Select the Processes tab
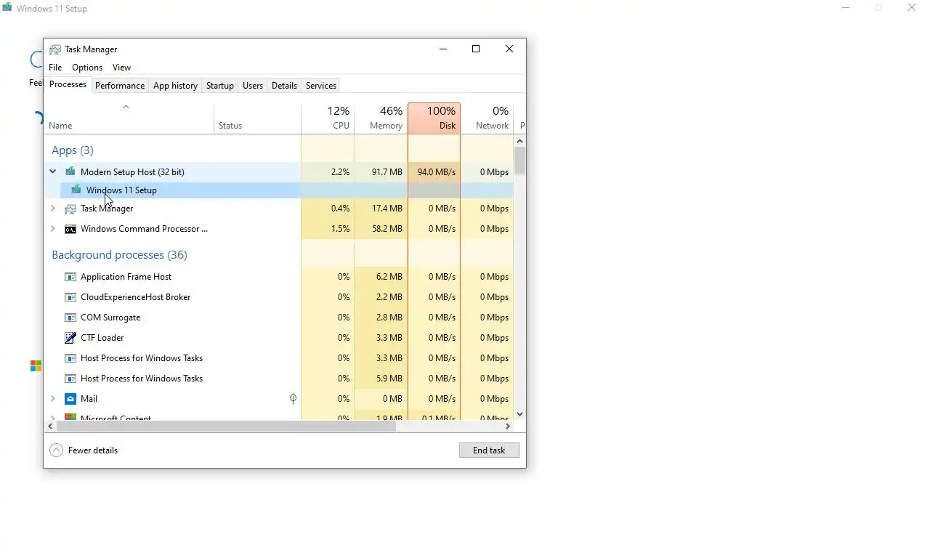Screen dimensions: 930x558 [68, 84]
